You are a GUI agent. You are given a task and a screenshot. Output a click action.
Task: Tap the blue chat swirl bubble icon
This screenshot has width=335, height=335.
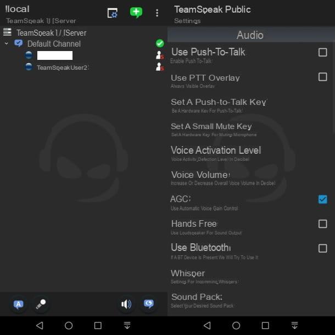point(149,304)
